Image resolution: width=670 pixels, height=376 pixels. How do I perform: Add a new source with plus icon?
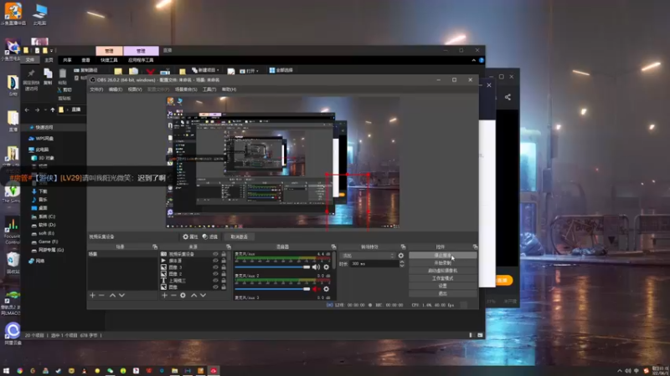164,295
